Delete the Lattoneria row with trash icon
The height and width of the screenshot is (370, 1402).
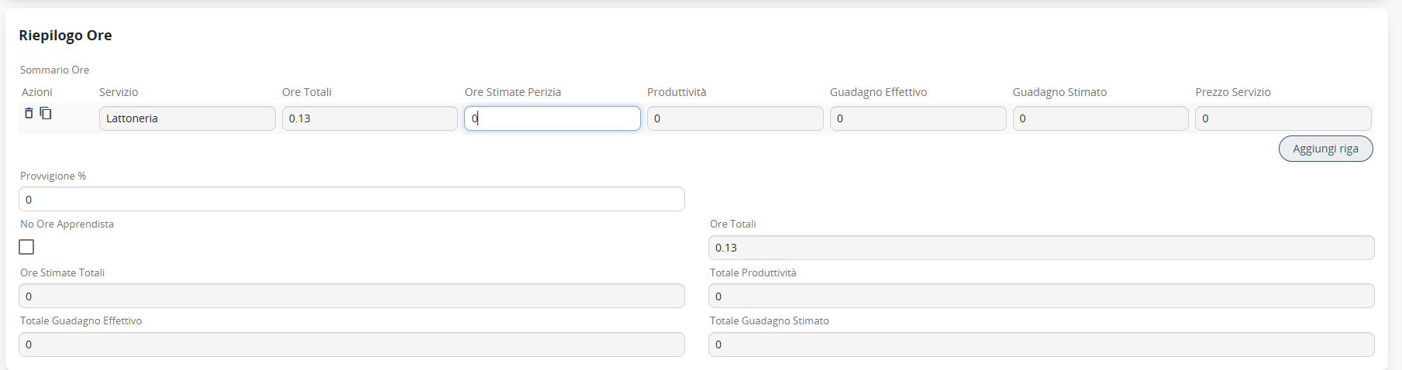coord(29,113)
